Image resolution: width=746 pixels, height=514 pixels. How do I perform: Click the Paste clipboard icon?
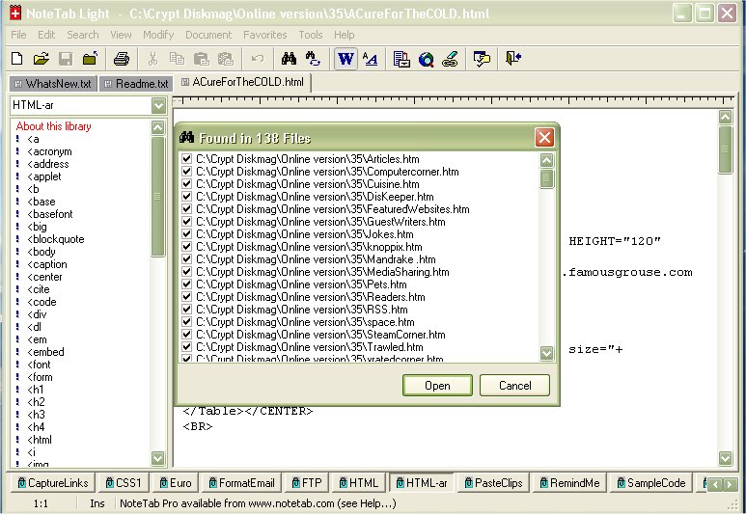click(202, 59)
